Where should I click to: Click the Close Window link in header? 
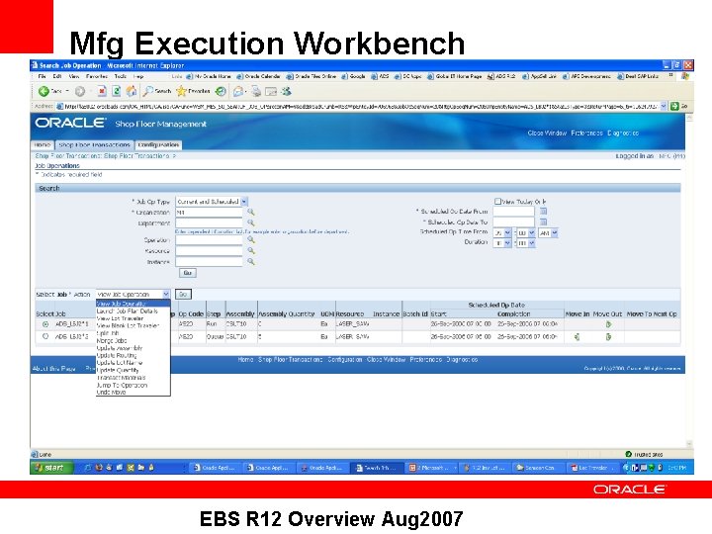click(547, 133)
